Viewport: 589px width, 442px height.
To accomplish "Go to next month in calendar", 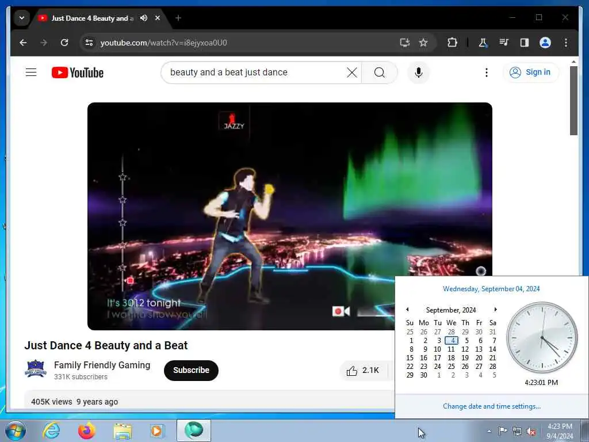I will [495, 309].
